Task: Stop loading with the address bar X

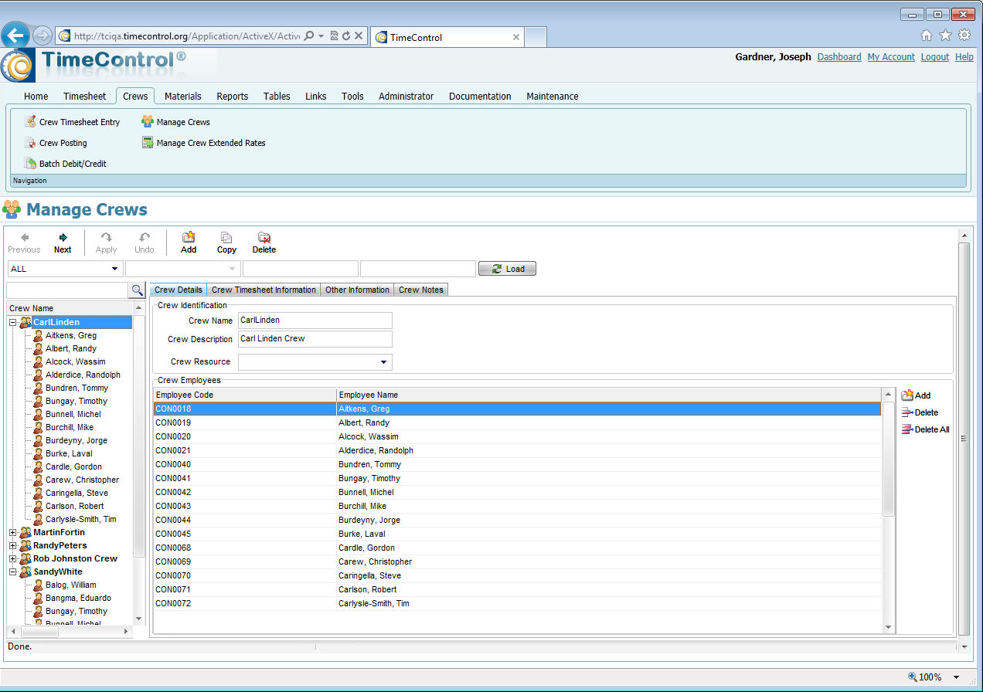Action: click(359, 36)
